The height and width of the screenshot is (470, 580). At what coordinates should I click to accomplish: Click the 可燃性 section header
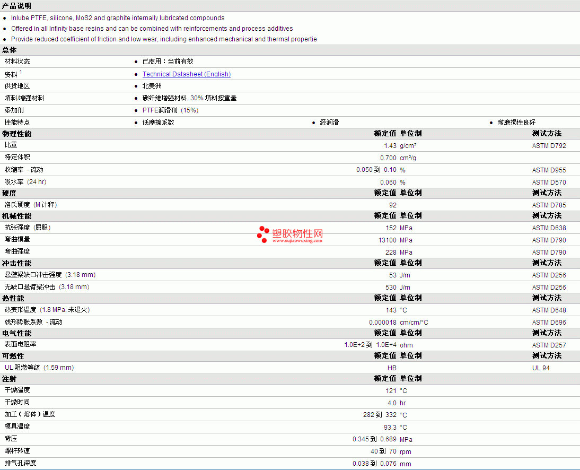tap(13, 356)
